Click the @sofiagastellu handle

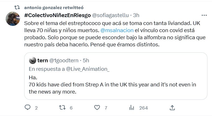click(111, 15)
